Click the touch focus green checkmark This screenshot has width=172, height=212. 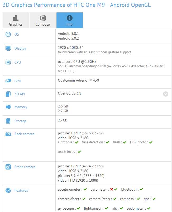click(x=79, y=152)
